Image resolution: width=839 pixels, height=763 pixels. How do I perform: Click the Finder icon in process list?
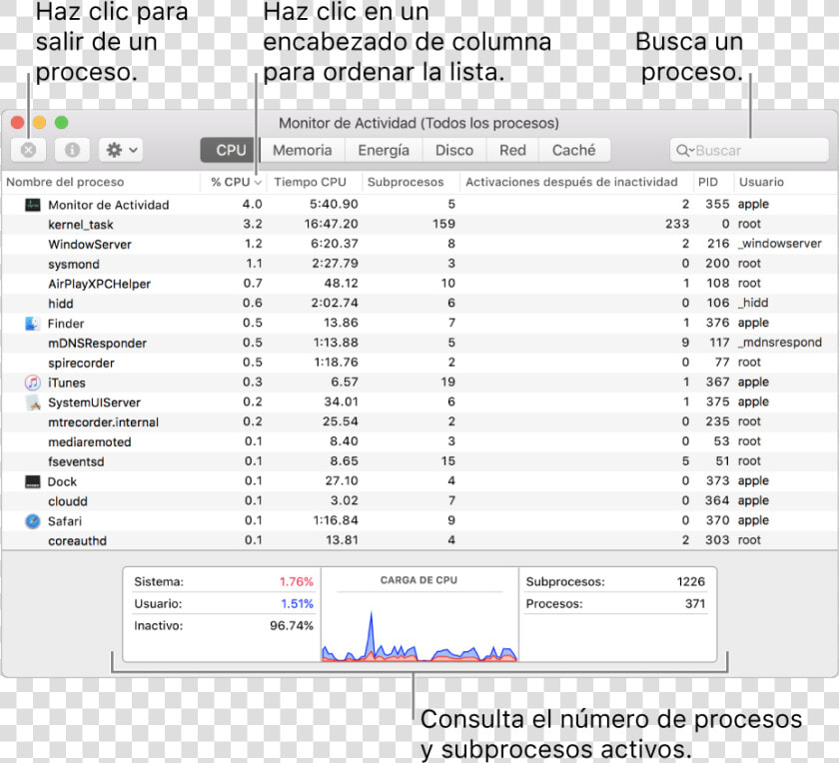32,324
